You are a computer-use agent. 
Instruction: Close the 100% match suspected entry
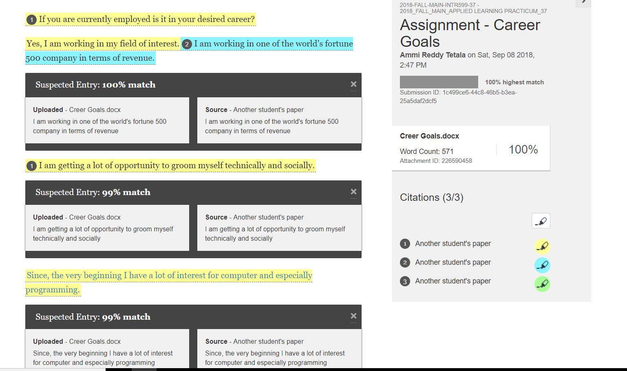click(x=353, y=84)
